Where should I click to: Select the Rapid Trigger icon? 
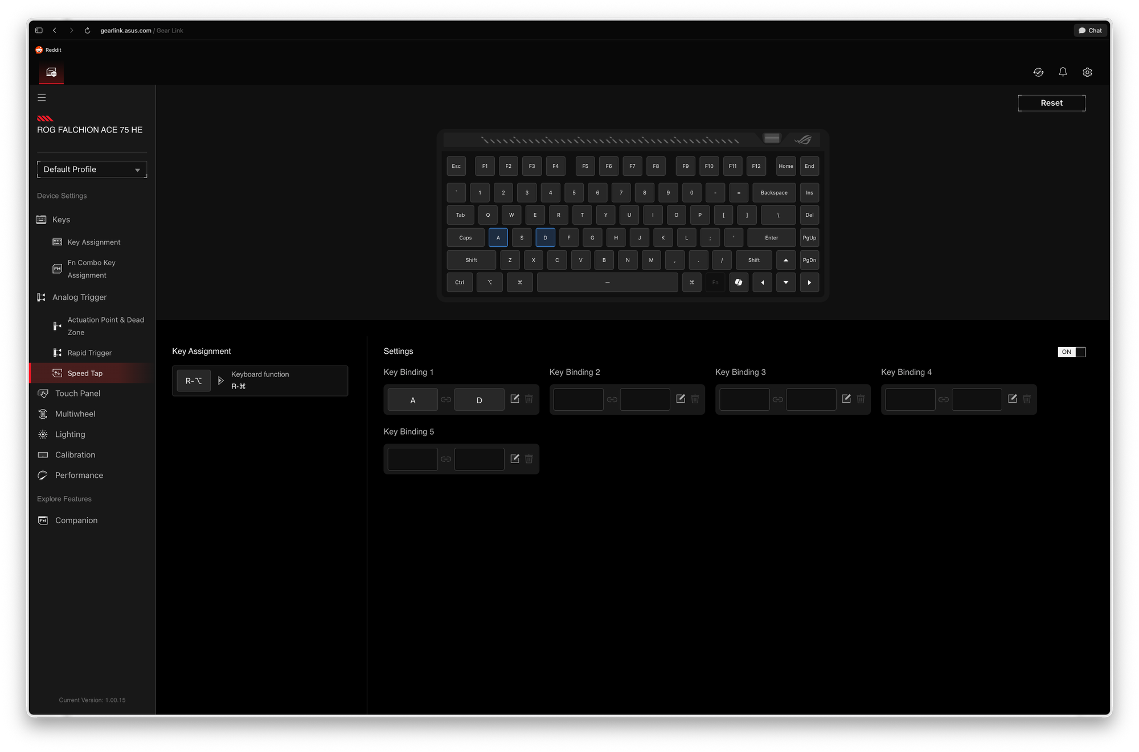(x=57, y=353)
